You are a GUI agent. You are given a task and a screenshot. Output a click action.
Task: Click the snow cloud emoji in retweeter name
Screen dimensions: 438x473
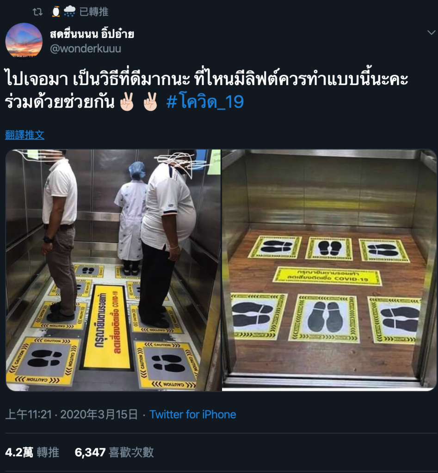pos(69,11)
